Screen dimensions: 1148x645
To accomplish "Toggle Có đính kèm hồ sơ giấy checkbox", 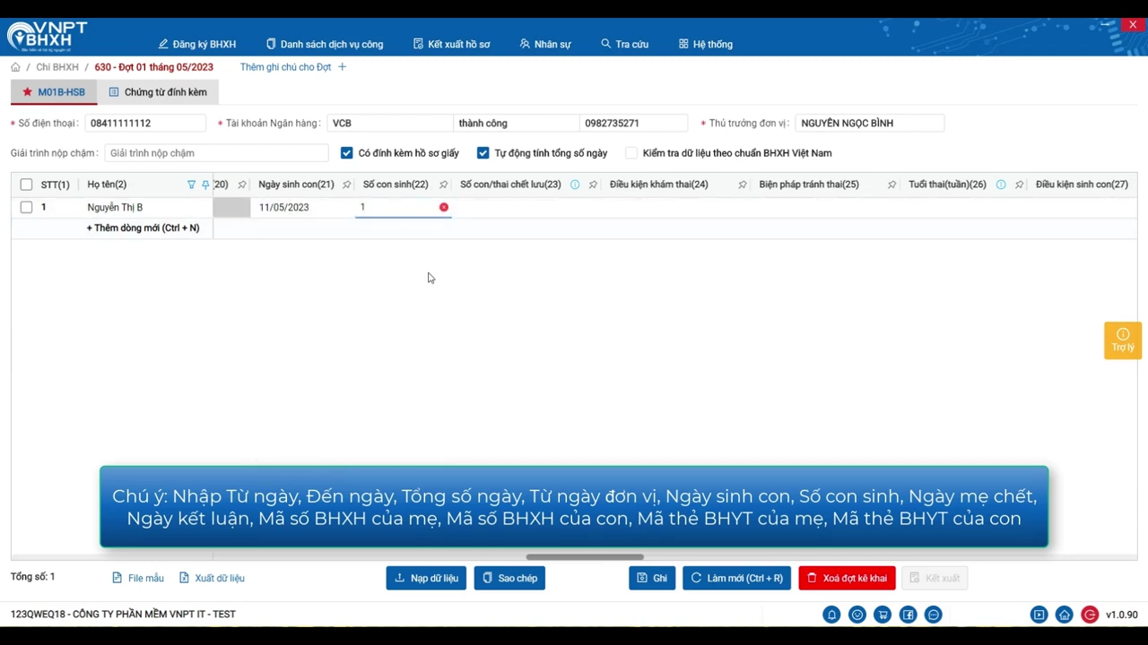I will click(347, 153).
